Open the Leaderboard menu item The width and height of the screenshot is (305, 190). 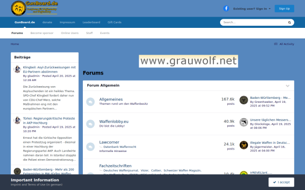tap(91, 22)
